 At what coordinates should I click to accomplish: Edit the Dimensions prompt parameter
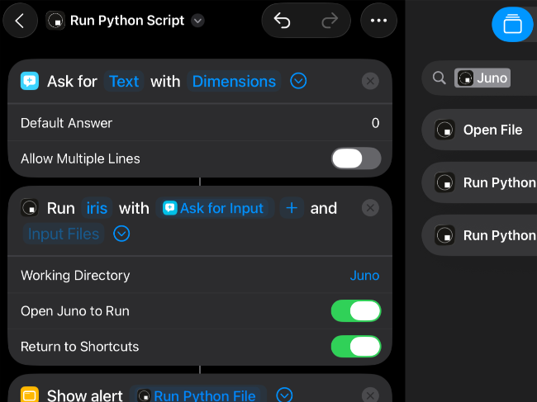234,82
